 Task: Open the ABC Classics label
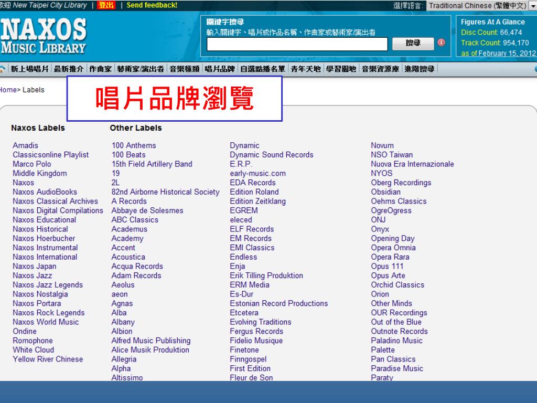pos(135,220)
